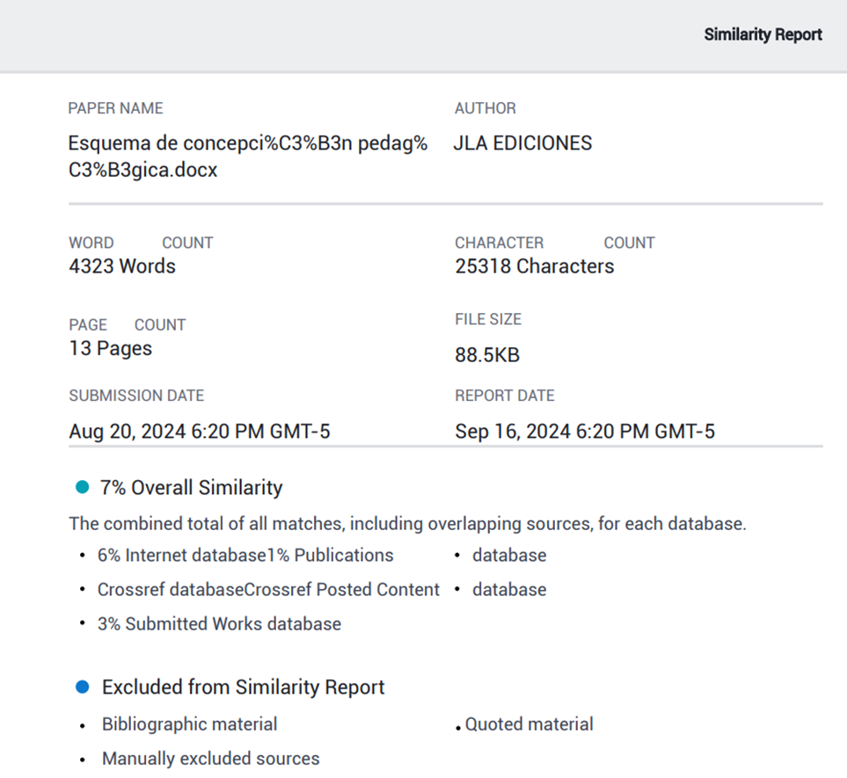This screenshot has height=778, width=847.
Task: Click the 25318 Characters value
Action: pyautogui.click(x=534, y=266)
